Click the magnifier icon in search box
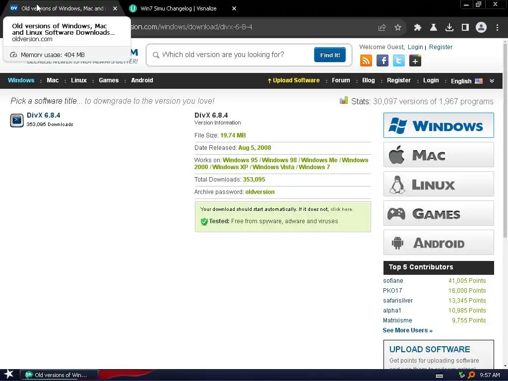Screen dimensions: 508x381 click(156, 55)
